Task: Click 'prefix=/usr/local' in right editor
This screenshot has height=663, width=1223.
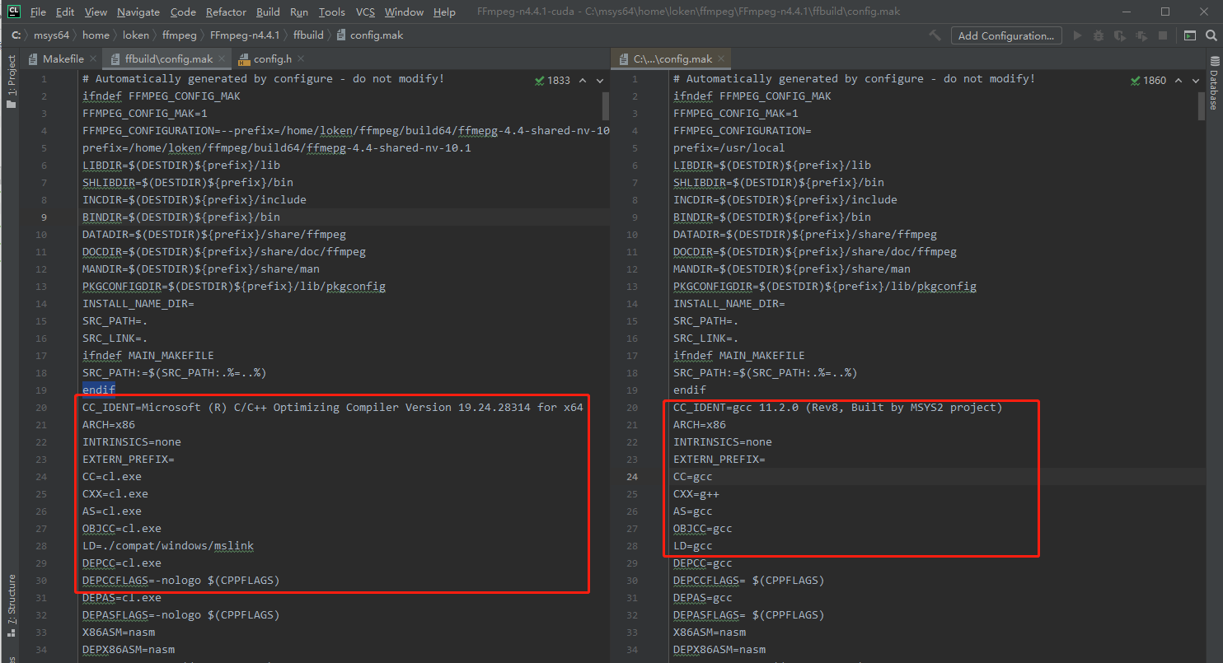Action: (x=729, y=148)
